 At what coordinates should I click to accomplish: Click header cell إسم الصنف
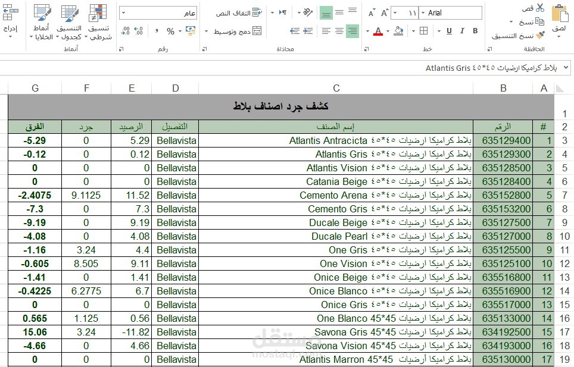coord(336,127)
